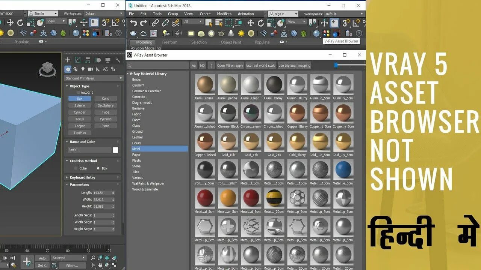Enable the AutoGrid checkbox
481x270 pixels.
click(79, 92)
